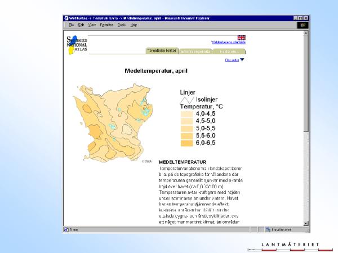Click the Local intranet zone icon

[x=268, y=229]
